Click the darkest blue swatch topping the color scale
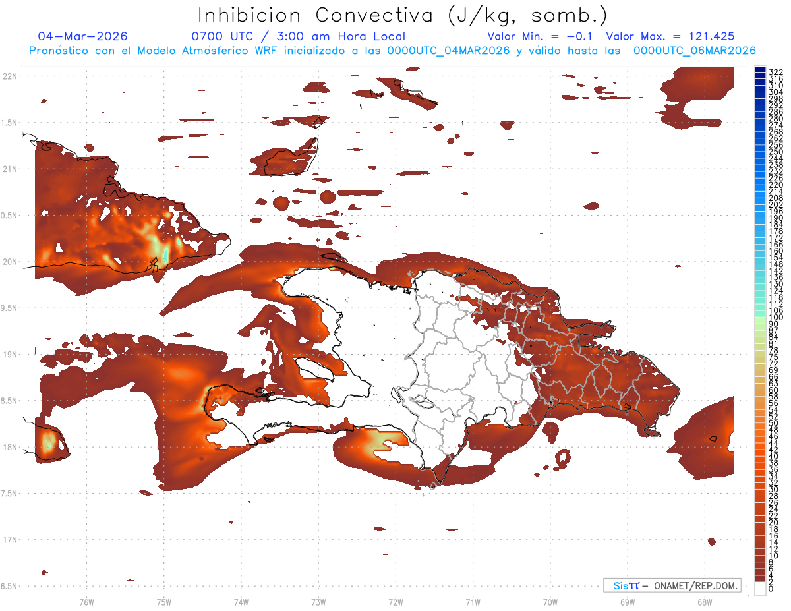The image size is (791, 611). pyautogui.click(x=761, y=69)
